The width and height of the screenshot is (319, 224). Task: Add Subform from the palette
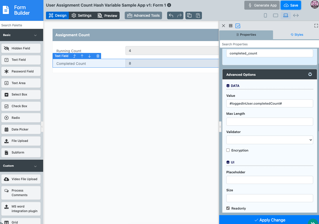point(21,153)
